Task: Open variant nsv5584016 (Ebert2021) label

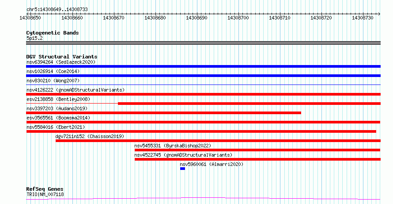Action: [56, 127]
